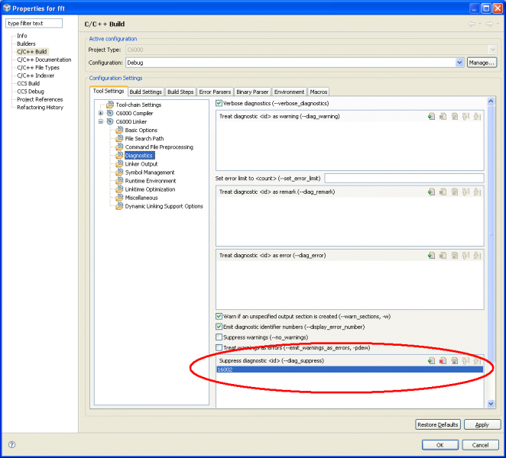This screenshot has height=458, width=506.
Task: Open the Macros tab
Action: pos(319,92)
